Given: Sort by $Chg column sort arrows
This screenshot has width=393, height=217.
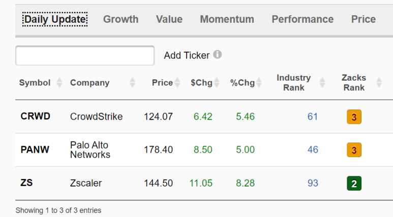Looking at the screenshot, I should (x=217, y=83).
